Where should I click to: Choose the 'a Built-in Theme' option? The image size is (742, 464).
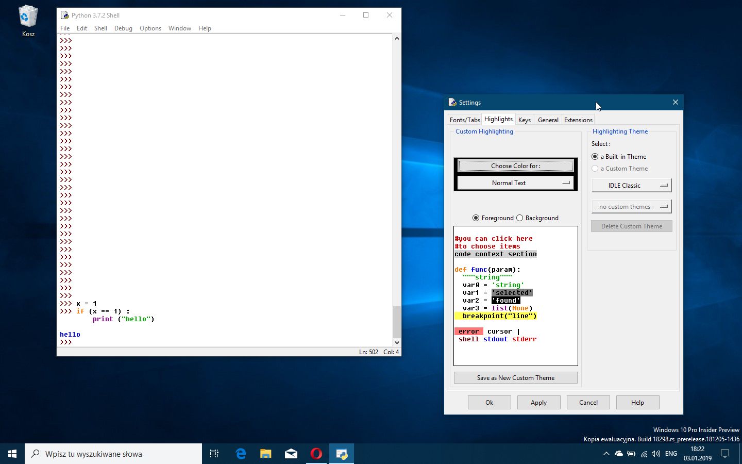coord(595,157)
